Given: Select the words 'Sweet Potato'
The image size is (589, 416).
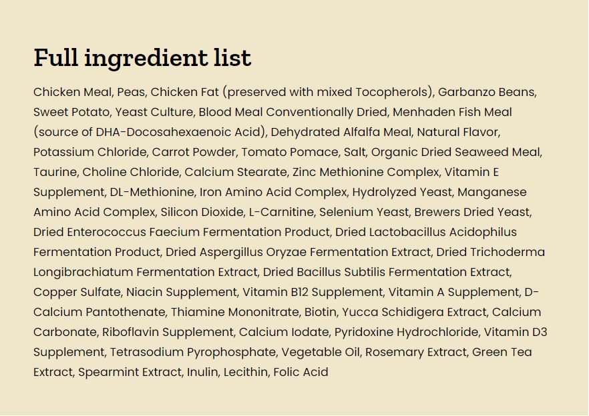Looking at the screenshot, I should coord(71,112).
